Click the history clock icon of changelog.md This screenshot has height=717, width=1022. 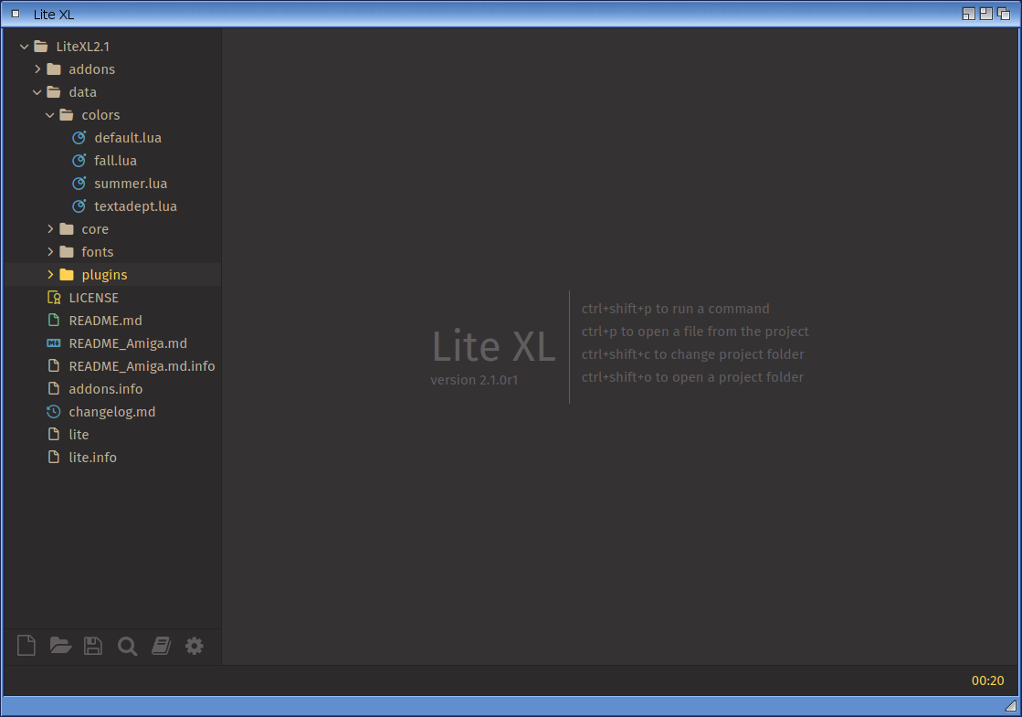pos(54,411)
